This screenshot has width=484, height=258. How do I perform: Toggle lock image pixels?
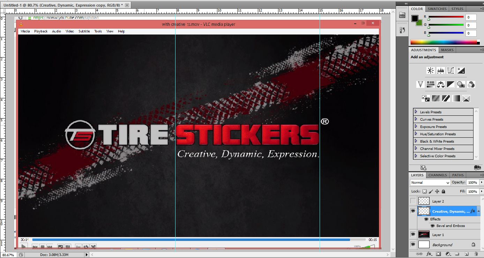[431, 191]
